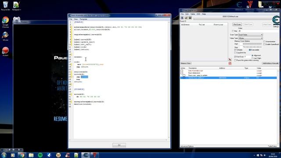Open Google Chrome desktop shortcut
The image size is (281, 158).
[6, 22]
